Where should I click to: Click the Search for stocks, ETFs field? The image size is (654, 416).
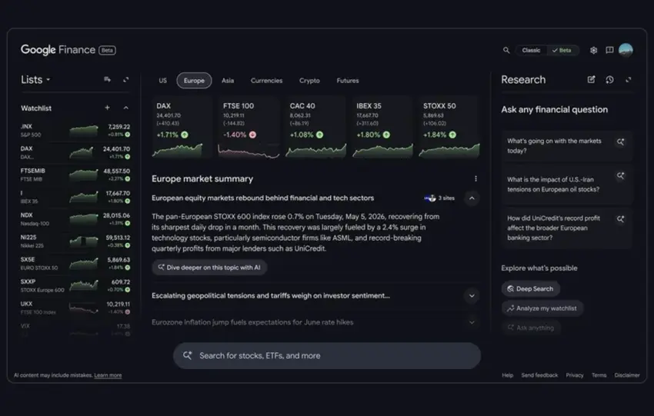tap(327, 355)
